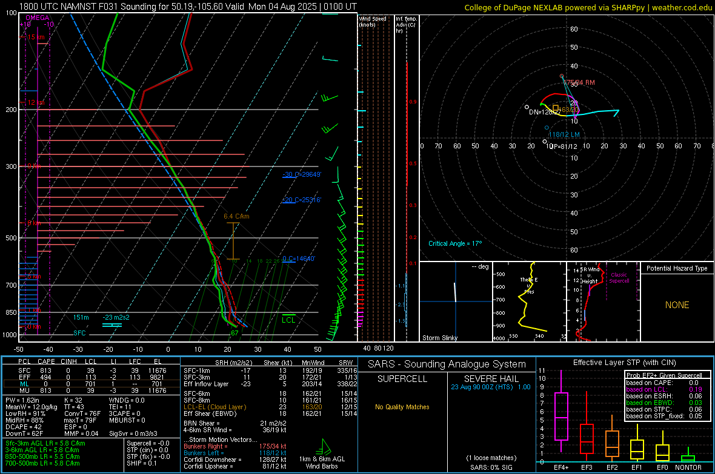
Task: Click the 151m effective inflow label
Action: click(x=81, y=317)
